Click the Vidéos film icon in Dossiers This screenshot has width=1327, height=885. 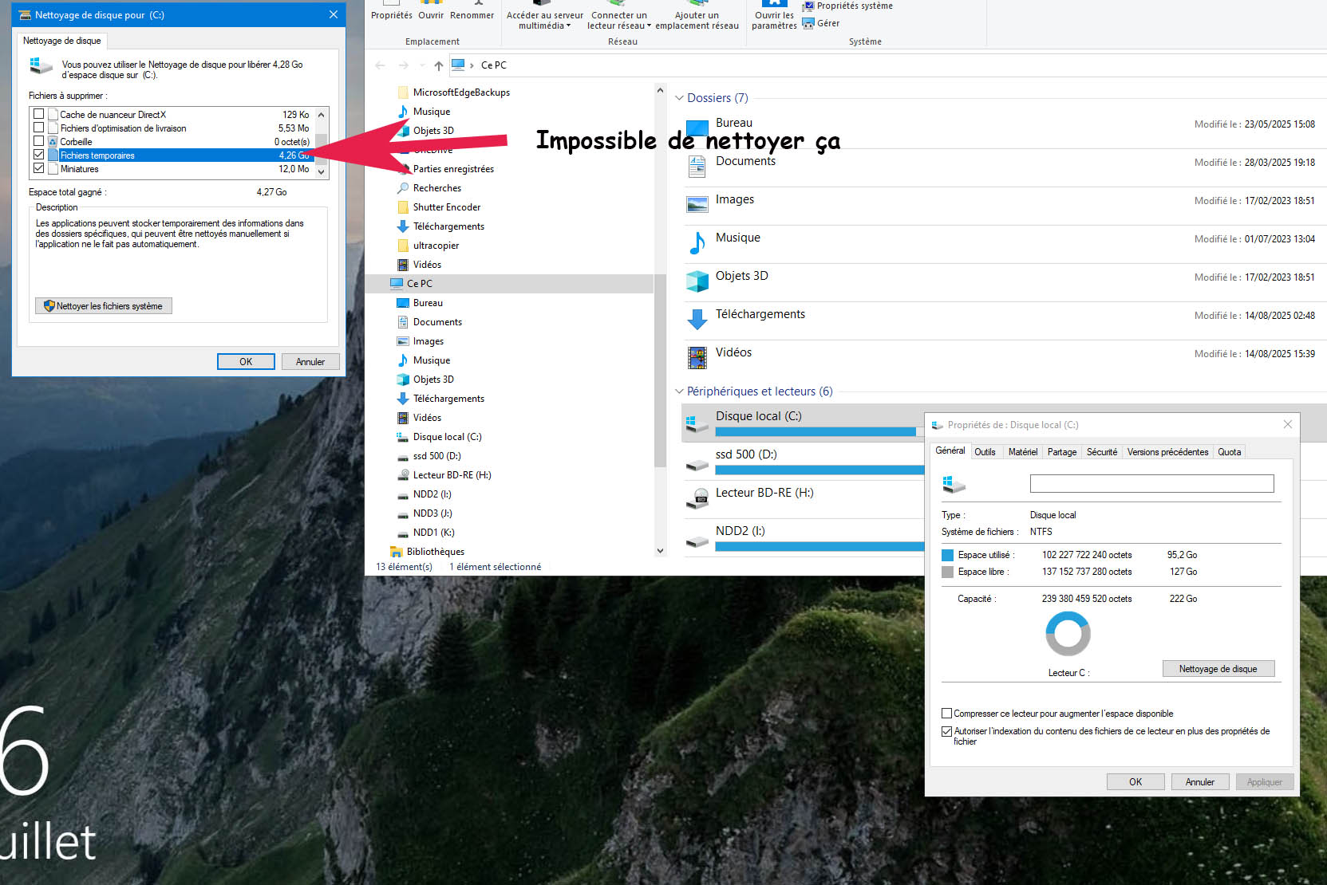[x=697, y=358]
